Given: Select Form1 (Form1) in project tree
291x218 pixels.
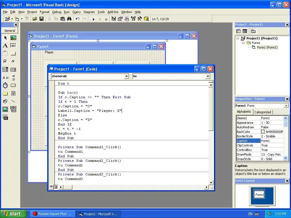Looking at the screenshot, I should 267,47.
